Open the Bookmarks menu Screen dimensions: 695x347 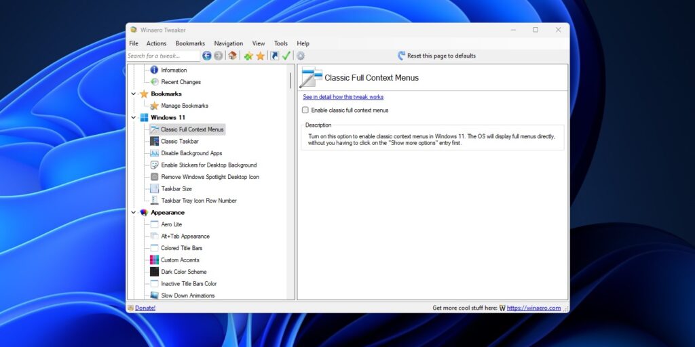(x=190, y=43)
